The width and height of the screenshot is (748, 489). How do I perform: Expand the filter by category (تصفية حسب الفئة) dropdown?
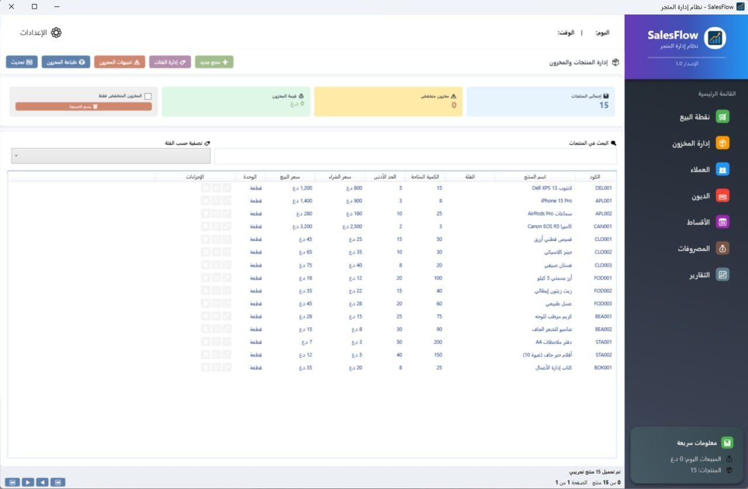click(x=110, y=156)
